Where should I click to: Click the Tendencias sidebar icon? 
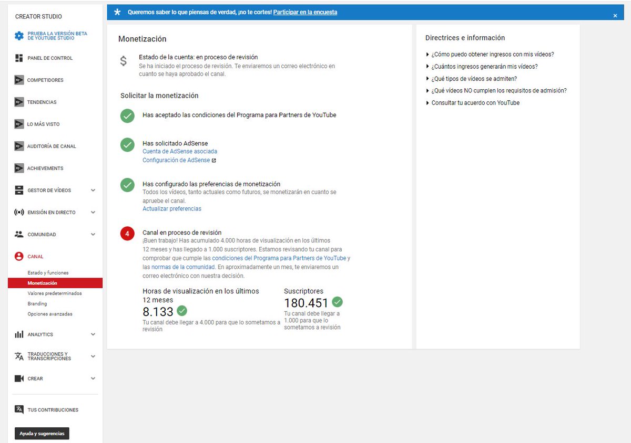pos(19,102)
